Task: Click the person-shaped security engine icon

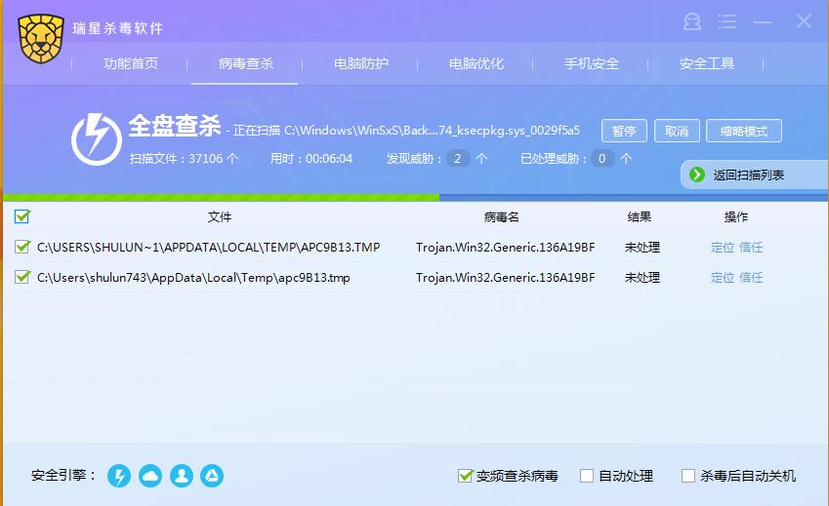Action: click(x=182, y=476)
